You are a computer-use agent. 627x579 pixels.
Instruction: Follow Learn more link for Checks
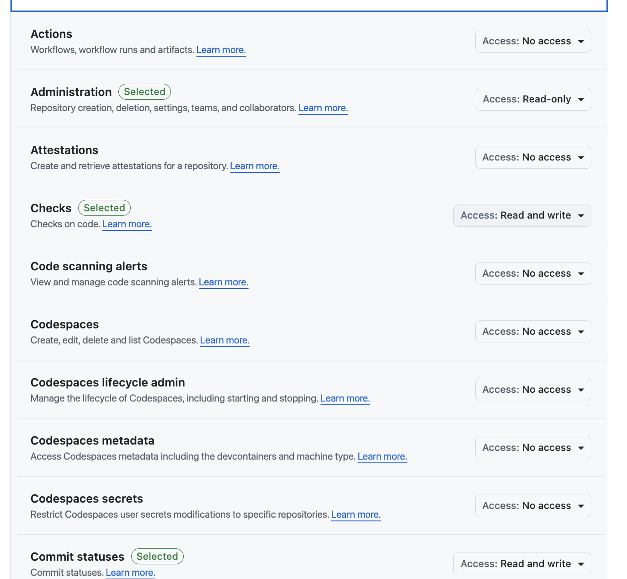(x=127, y=224)
